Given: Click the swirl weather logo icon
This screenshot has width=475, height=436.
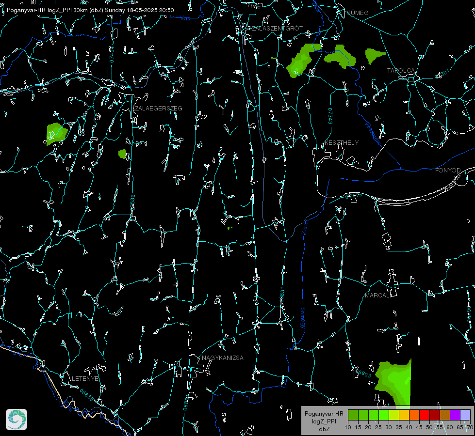Looking at the screenshot, I should 16,420.
